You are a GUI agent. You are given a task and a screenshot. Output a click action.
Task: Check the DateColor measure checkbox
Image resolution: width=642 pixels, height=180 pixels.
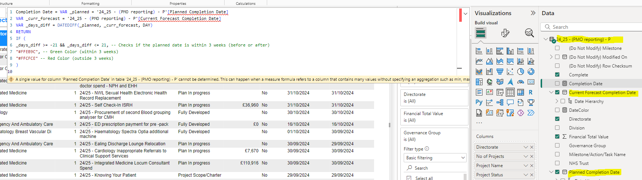(557, 110)
